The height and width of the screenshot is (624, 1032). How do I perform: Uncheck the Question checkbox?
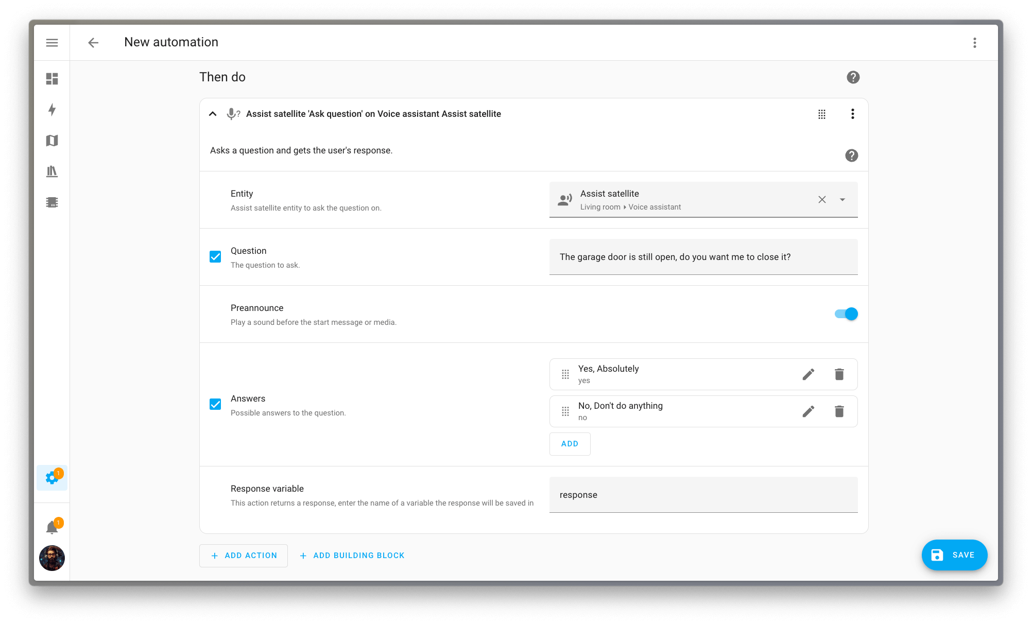coord(215,256)
